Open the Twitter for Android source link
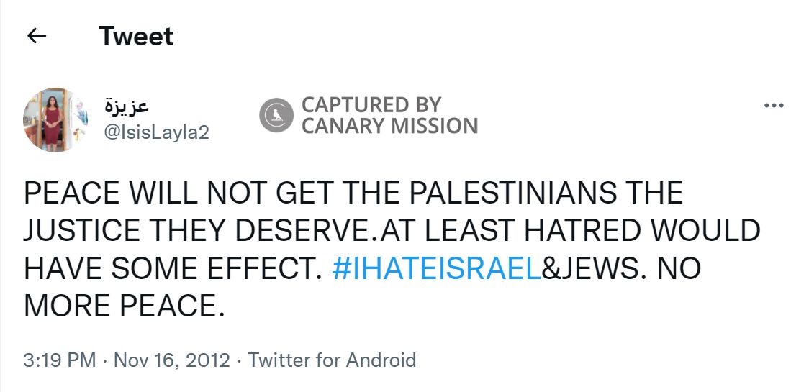The image size is (809, 392). point(332,360)
